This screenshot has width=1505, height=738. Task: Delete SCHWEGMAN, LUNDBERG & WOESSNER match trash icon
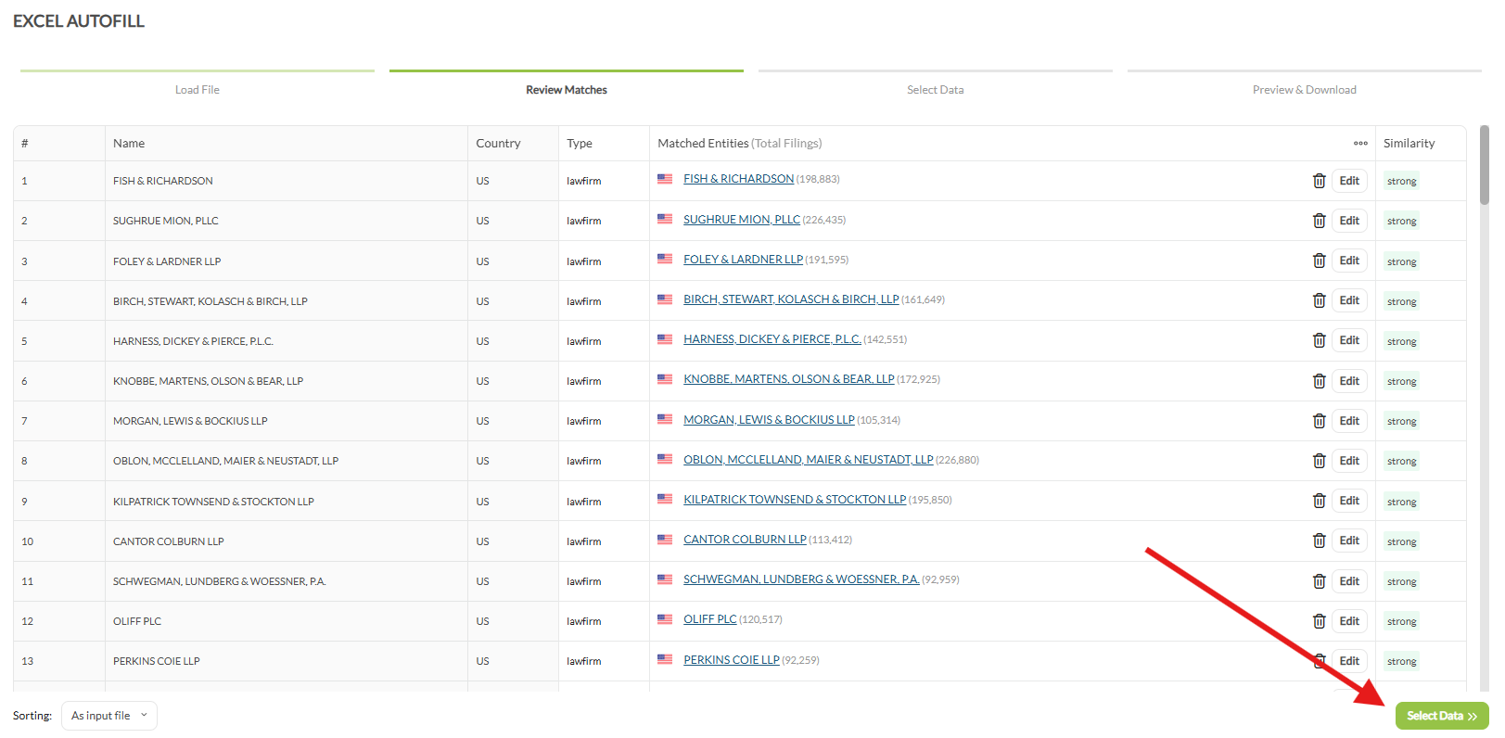point(1319,581)
